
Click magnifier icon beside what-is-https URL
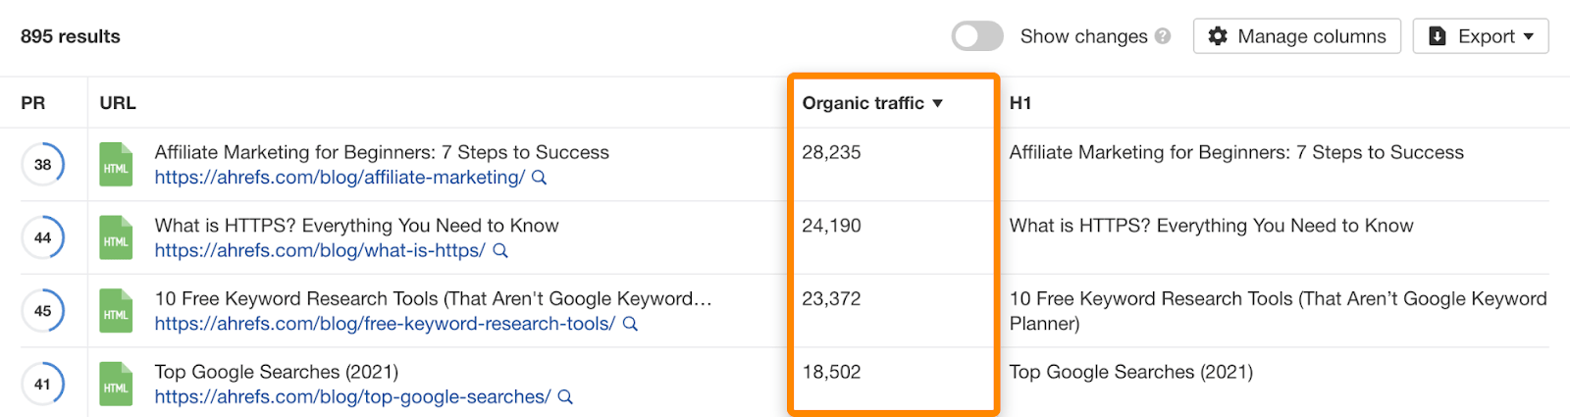click(500, 251)
